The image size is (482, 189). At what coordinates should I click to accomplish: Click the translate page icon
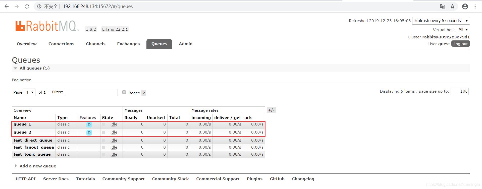coord(442,7)
